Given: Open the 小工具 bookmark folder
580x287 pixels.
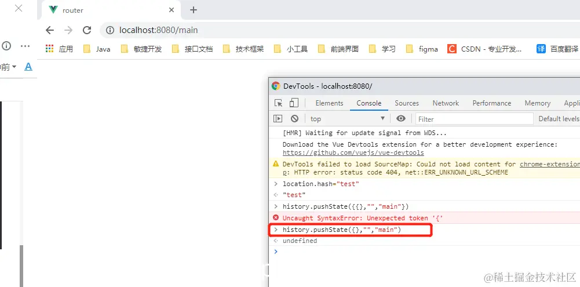Looking at the screenshot, I should [x=291, y=49].
